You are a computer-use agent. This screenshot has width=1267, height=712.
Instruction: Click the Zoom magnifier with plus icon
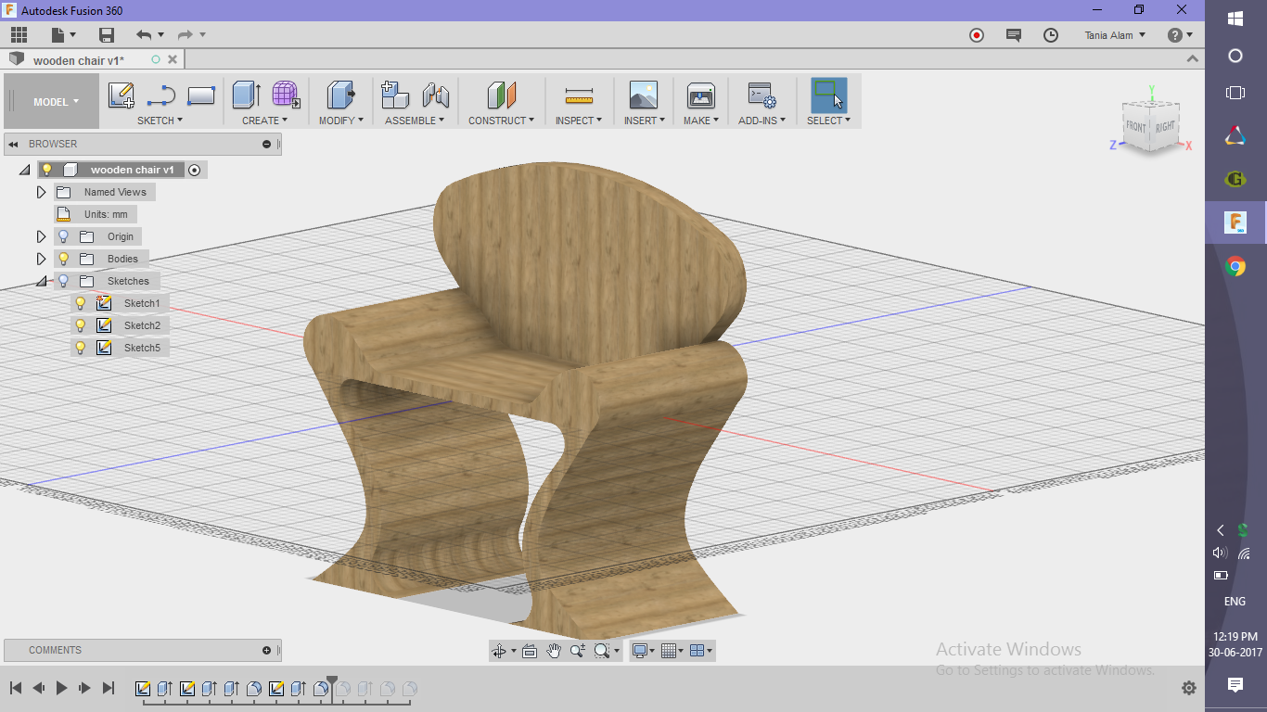(x=578, y=651)
